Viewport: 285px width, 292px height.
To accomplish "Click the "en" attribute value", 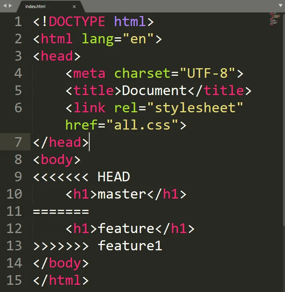I will (x=138, y=39).
